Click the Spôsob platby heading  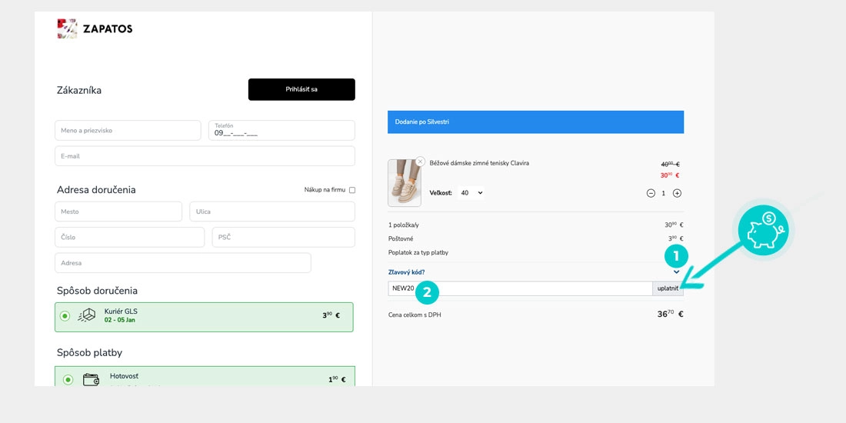pyautogui.click(x=89, y=353)
